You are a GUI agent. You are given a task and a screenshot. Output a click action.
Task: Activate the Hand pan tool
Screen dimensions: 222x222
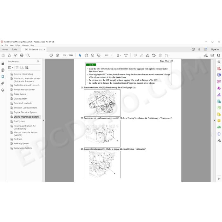coord(86,55)
